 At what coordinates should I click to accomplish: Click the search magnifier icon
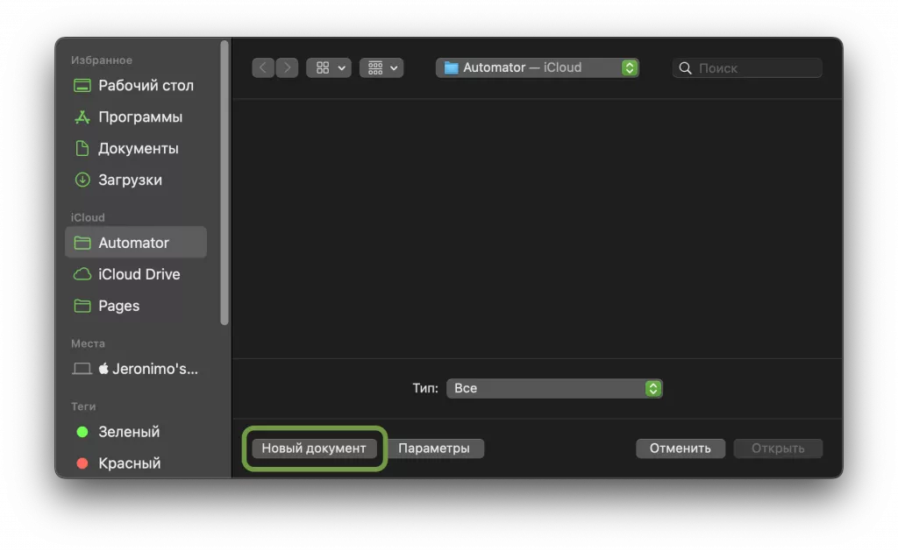point(685,67)
